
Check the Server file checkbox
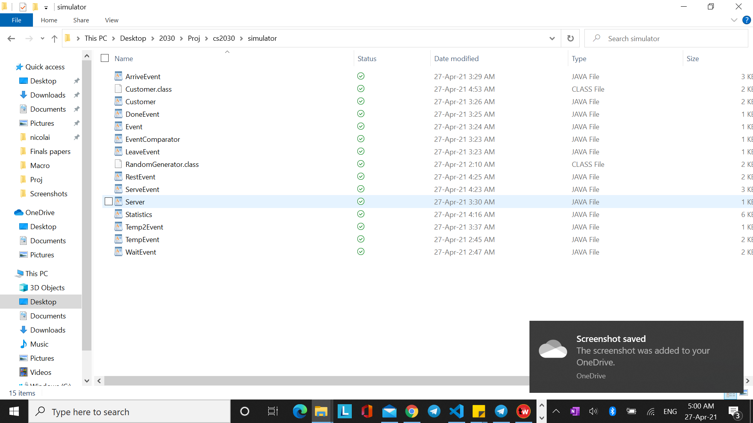pyautogui.click(x=109, y=202)
